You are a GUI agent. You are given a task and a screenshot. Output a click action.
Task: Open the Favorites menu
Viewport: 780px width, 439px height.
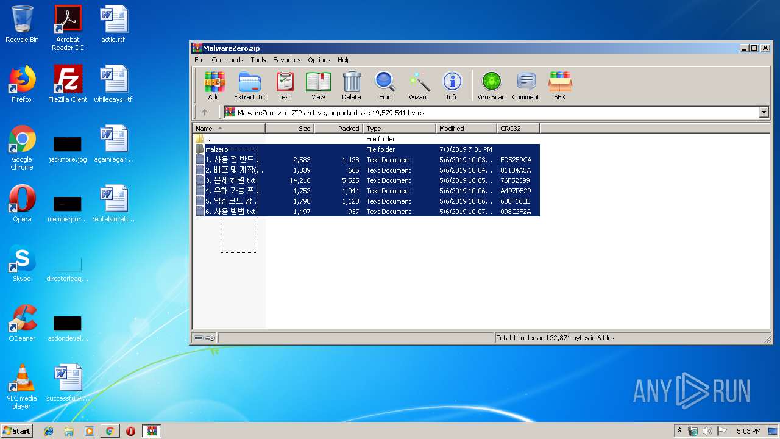coord(287,60)
